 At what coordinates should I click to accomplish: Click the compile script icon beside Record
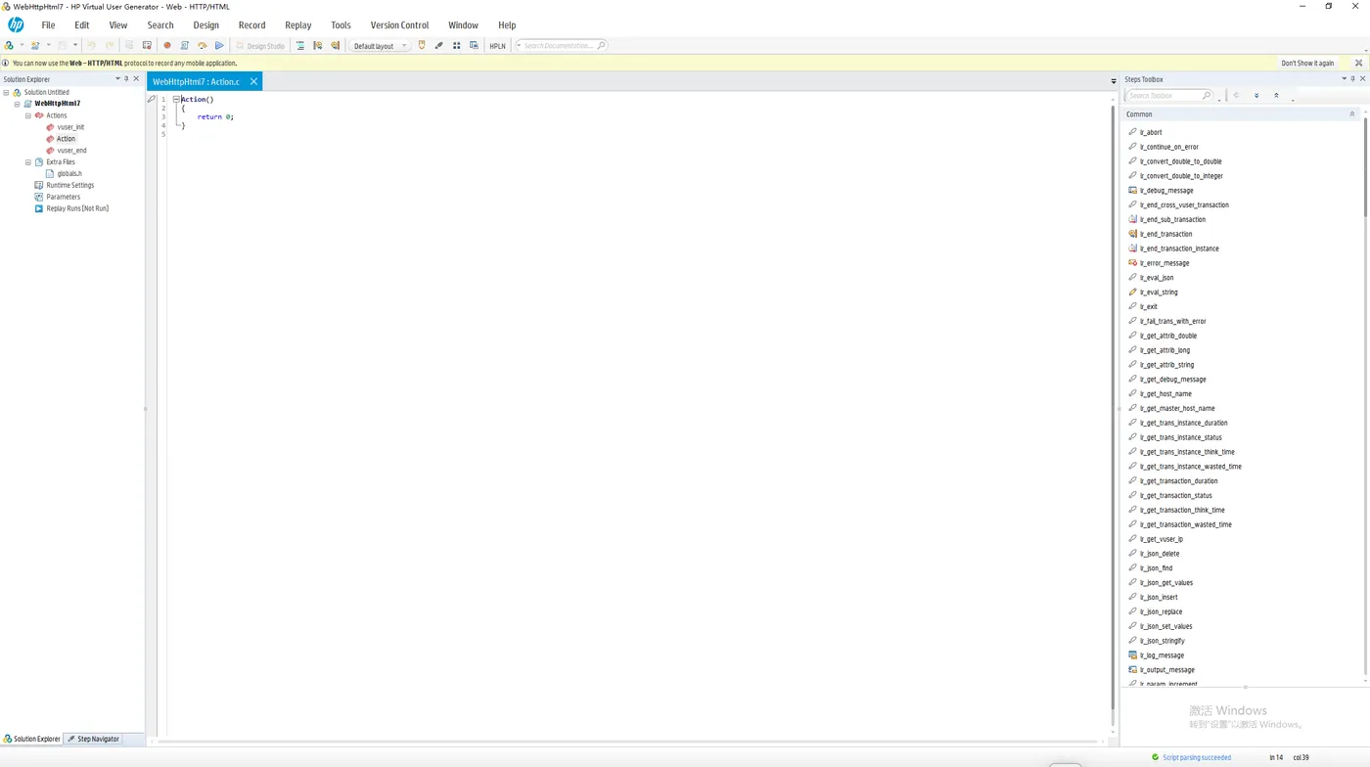[184, 46]
